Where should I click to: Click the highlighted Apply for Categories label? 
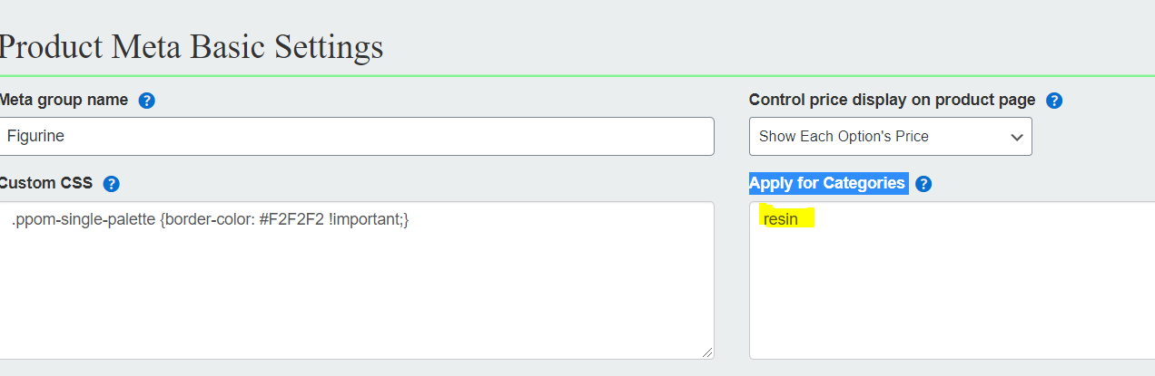827,183
